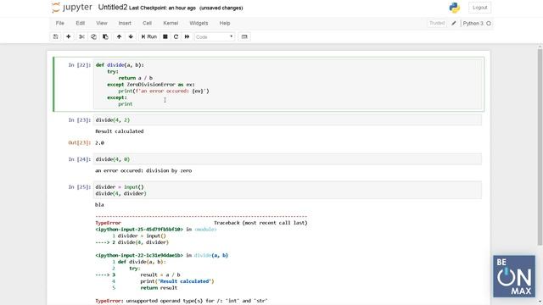Viewport: 543px width, 305px height.
Task: Click the Python logo icon
Action: pyautogui.click(x=455, y=8)
